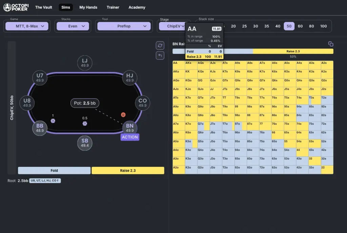This screenshot has width=347, height=233.
Task: Select the 22 hand cell
Action: 327,170
